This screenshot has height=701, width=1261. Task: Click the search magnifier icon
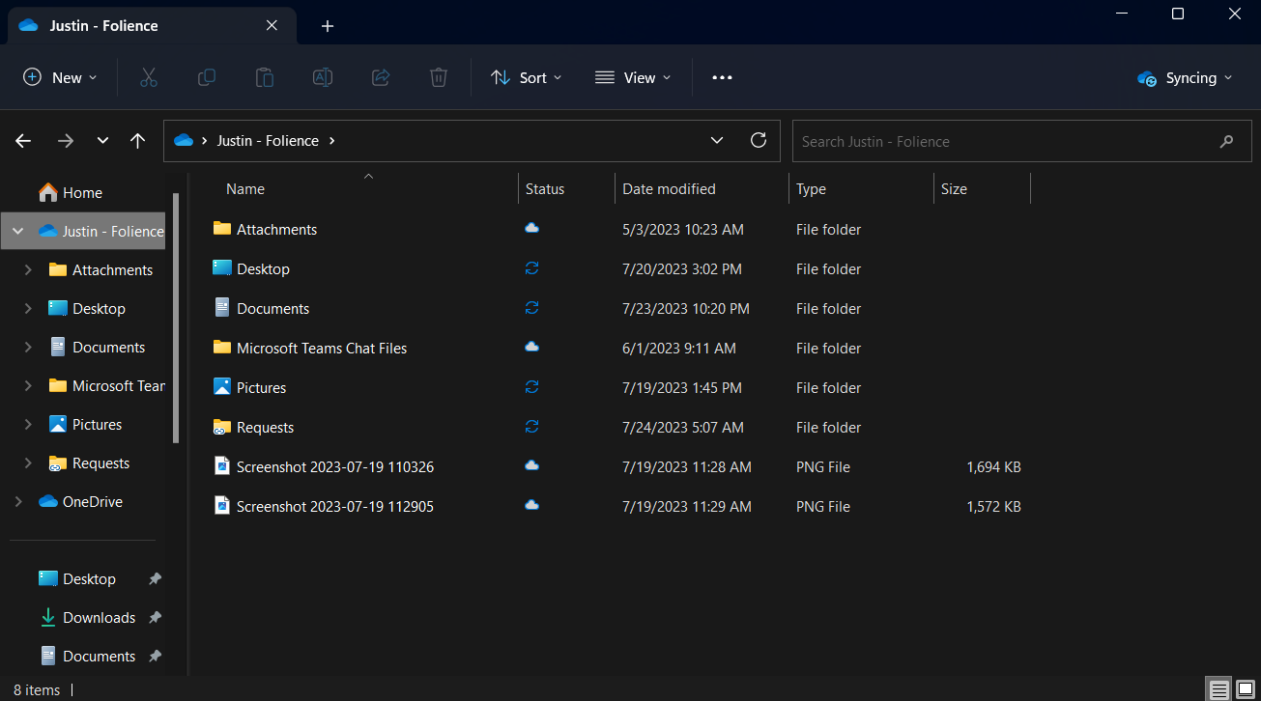[x=1226, y=141]
